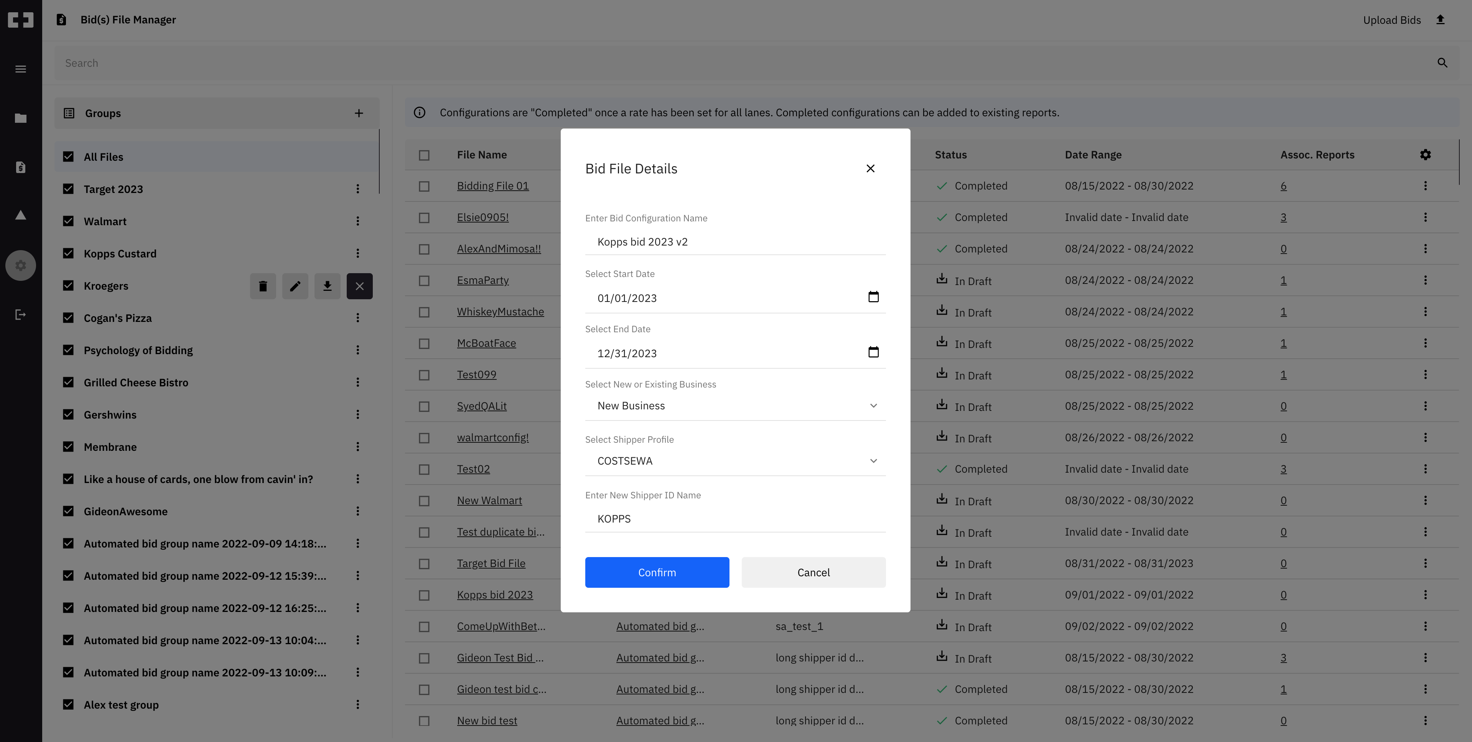Edit the Kroegers group using pencil icon
Image resolution: width=1472 pixels, height=742 pixels.
point(295,286)
